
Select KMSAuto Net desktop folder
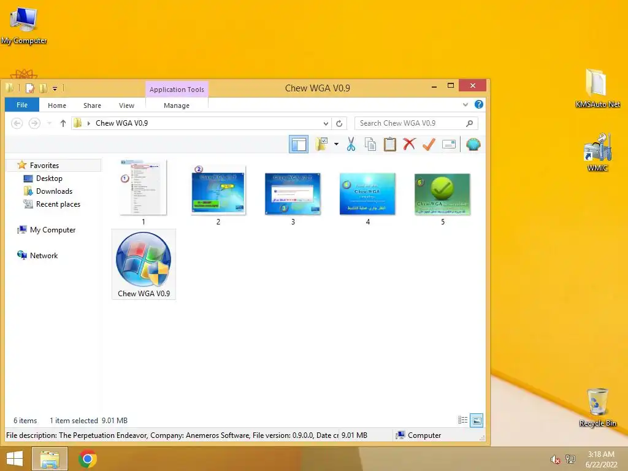point(597,88)
